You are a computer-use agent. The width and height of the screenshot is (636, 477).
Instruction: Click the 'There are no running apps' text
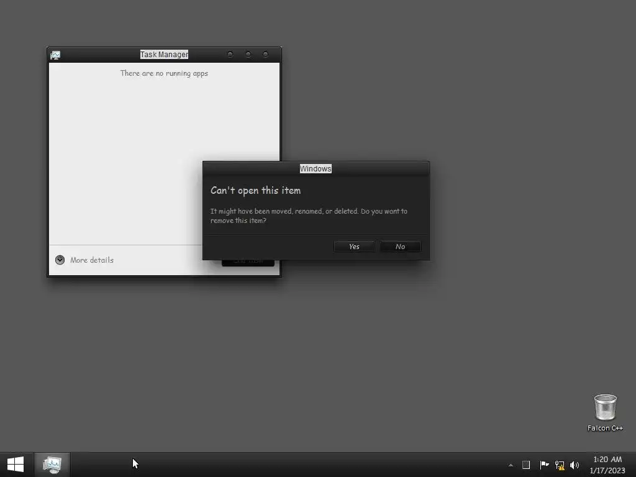(164, 73)
